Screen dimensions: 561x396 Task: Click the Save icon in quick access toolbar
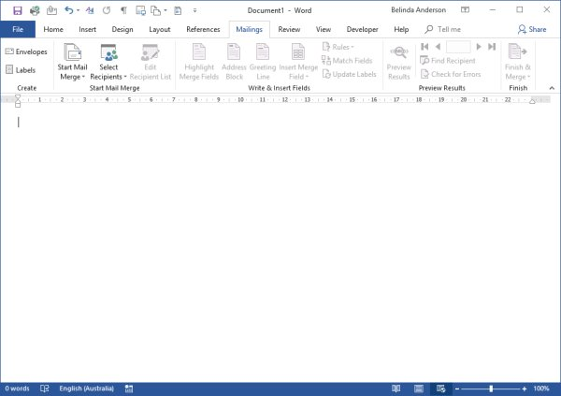pos(17,10)
